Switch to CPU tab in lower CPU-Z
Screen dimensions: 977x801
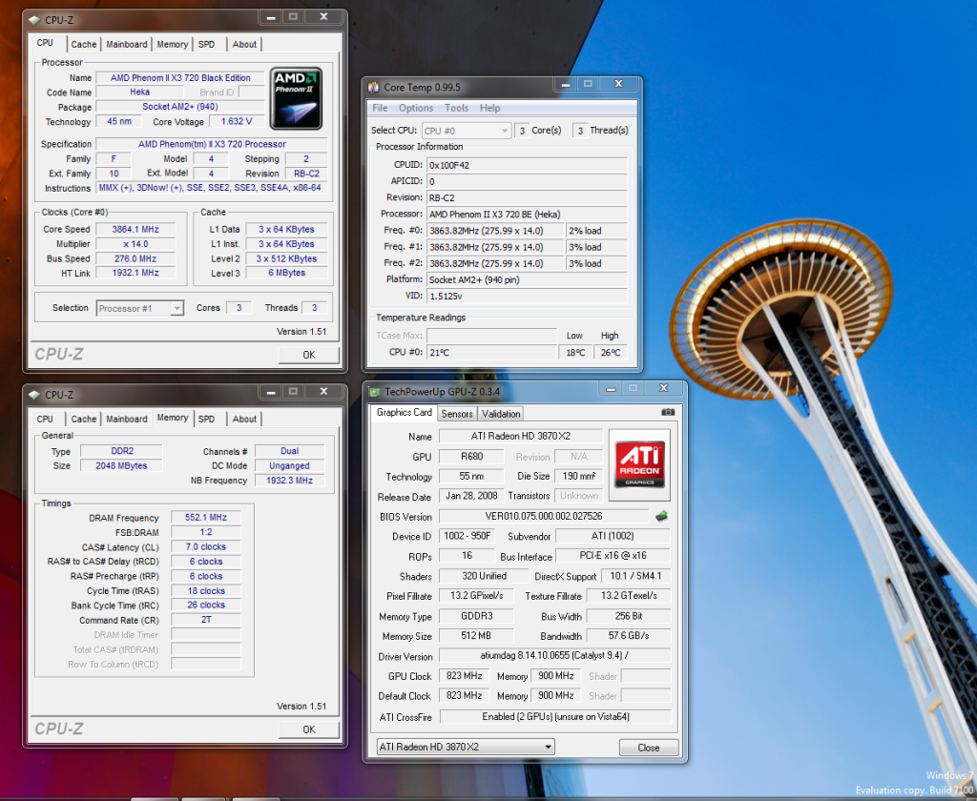45,420
